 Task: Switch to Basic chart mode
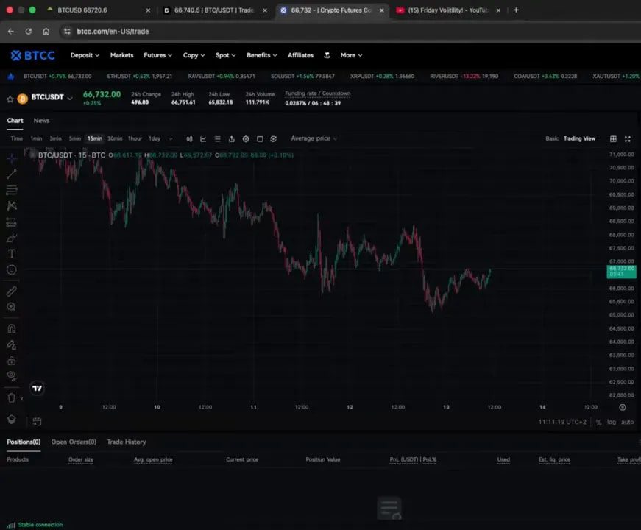[552, 138]
